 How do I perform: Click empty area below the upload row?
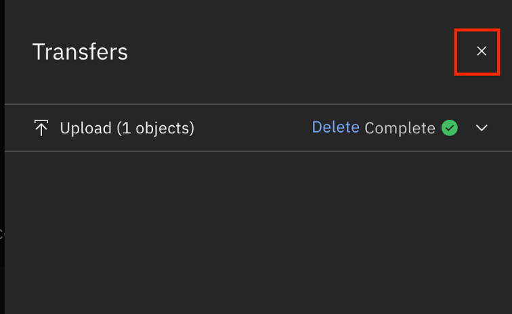(257, 230)
